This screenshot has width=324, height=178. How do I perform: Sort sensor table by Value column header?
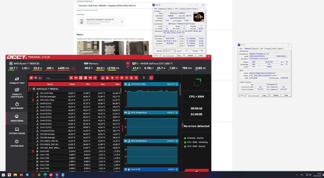click(x=72, y=84)
